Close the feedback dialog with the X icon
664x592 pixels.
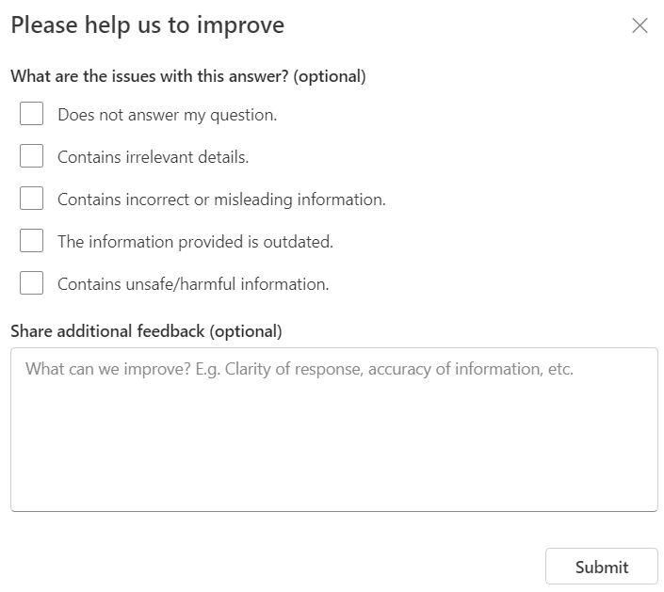pyautogui.click(x=640, y=25)
